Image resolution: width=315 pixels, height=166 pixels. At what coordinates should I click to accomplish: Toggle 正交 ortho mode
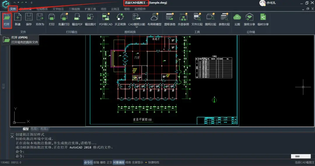pos(109,162)
